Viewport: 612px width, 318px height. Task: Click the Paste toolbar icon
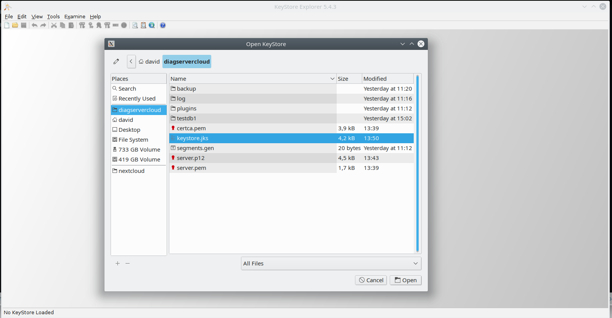(71, 25)
